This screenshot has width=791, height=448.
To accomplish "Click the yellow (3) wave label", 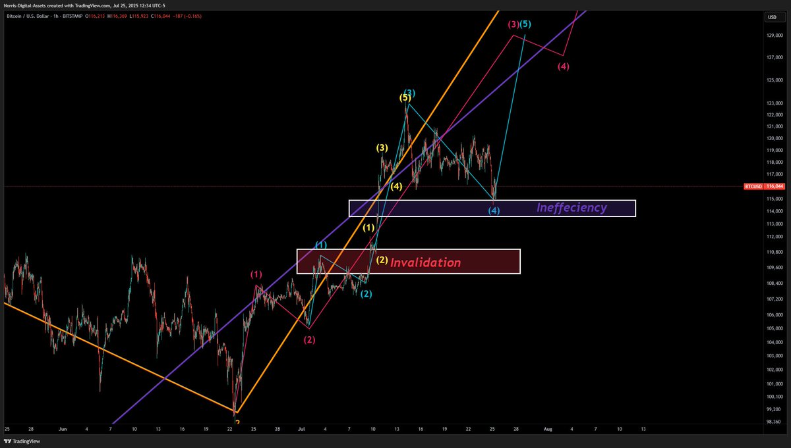I will click(382, 147).
